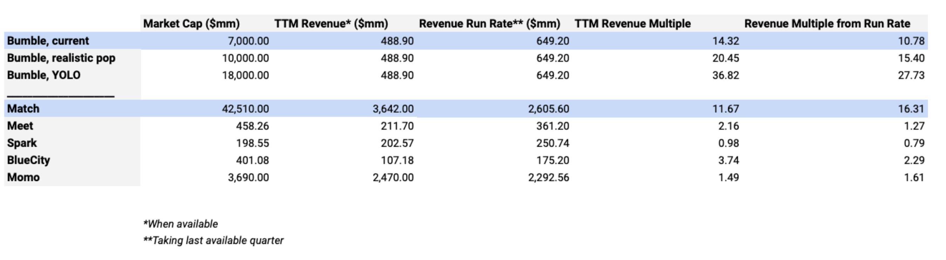Click TTM multiple 20.45
Viewport: 946px width, 260px height.
coord(726,58)
